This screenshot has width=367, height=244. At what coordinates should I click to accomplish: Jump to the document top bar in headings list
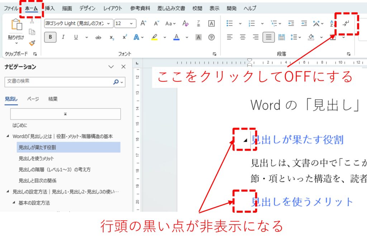pyautogui.click(x=66, y=114)
